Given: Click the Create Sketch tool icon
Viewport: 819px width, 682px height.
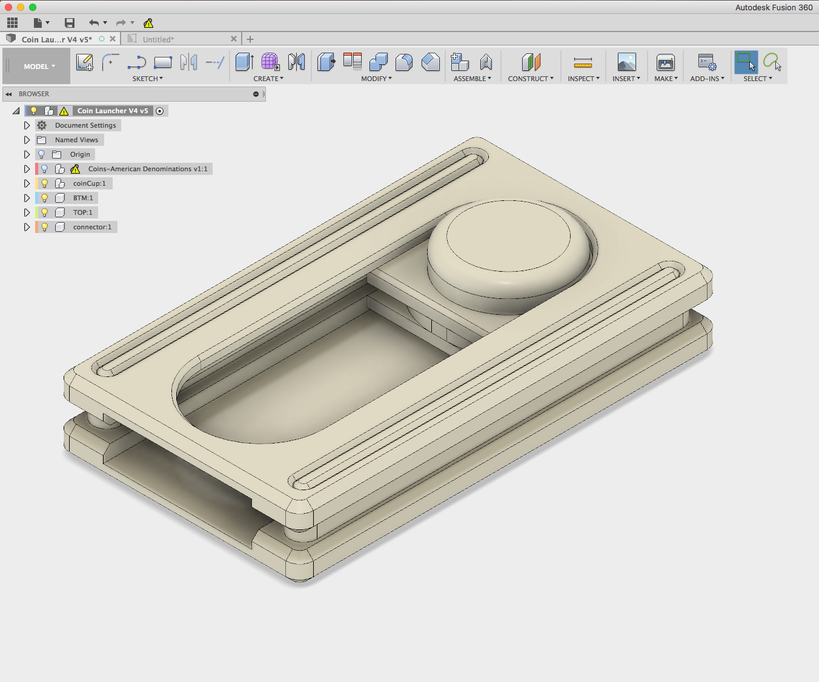Looking at the screenshot, I should (85, 62).
